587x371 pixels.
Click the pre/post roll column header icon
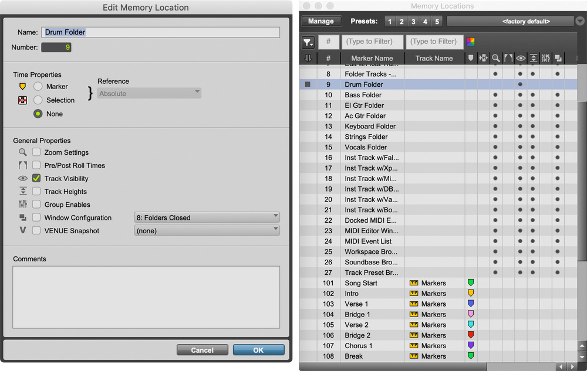508,58
